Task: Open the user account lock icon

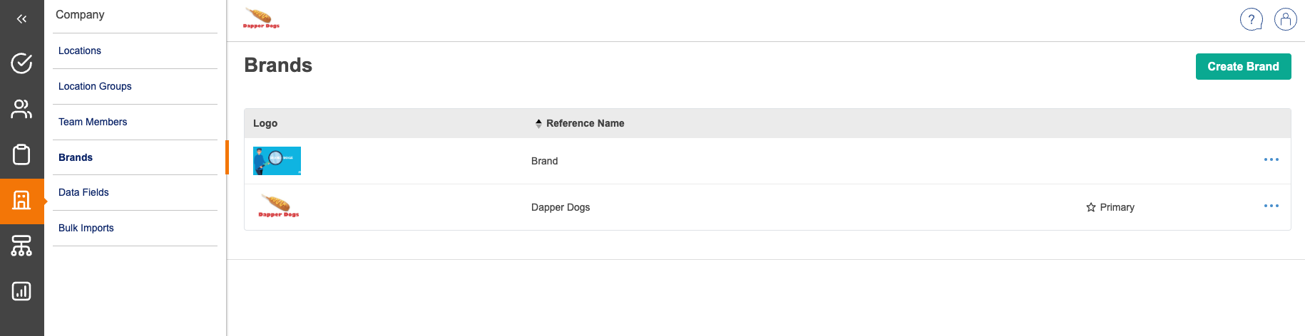Action: point(1285,19)
